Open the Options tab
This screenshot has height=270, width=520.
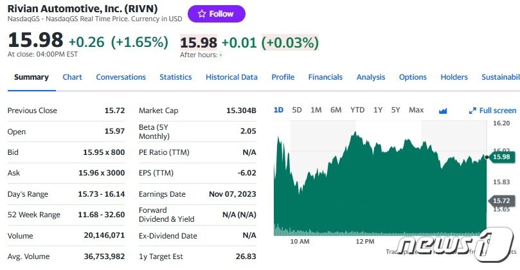pos(413,77)
